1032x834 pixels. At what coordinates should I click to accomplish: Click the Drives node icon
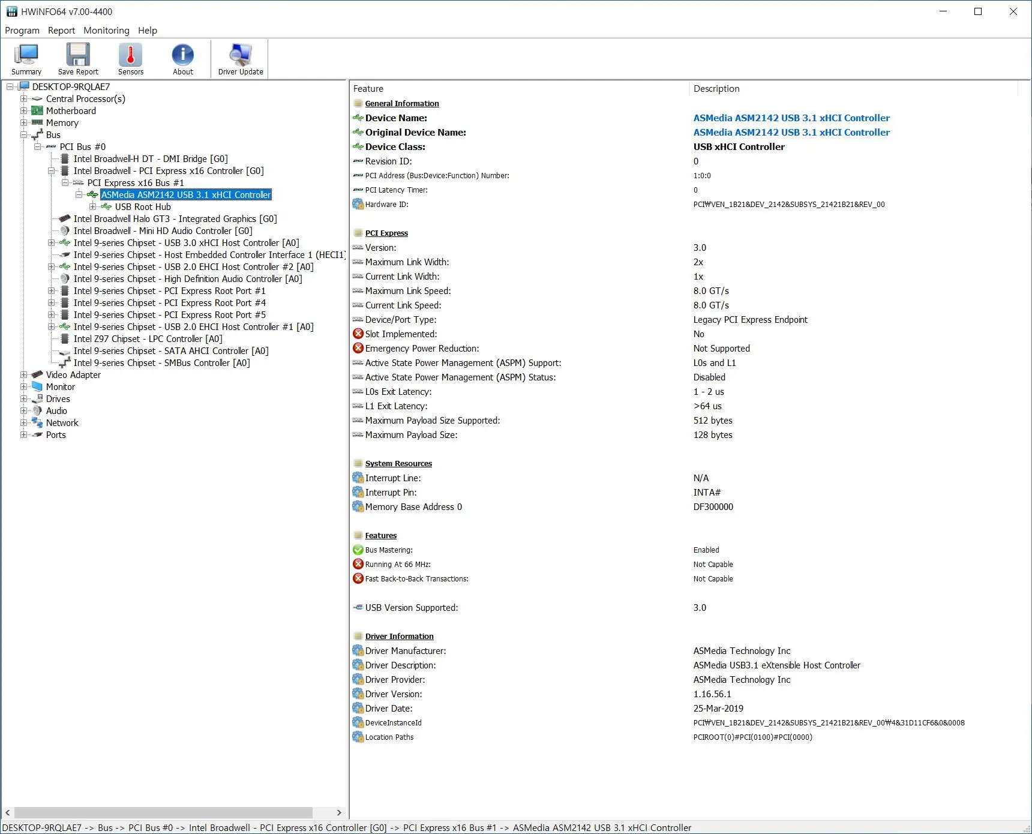click(x=37, y=398)
